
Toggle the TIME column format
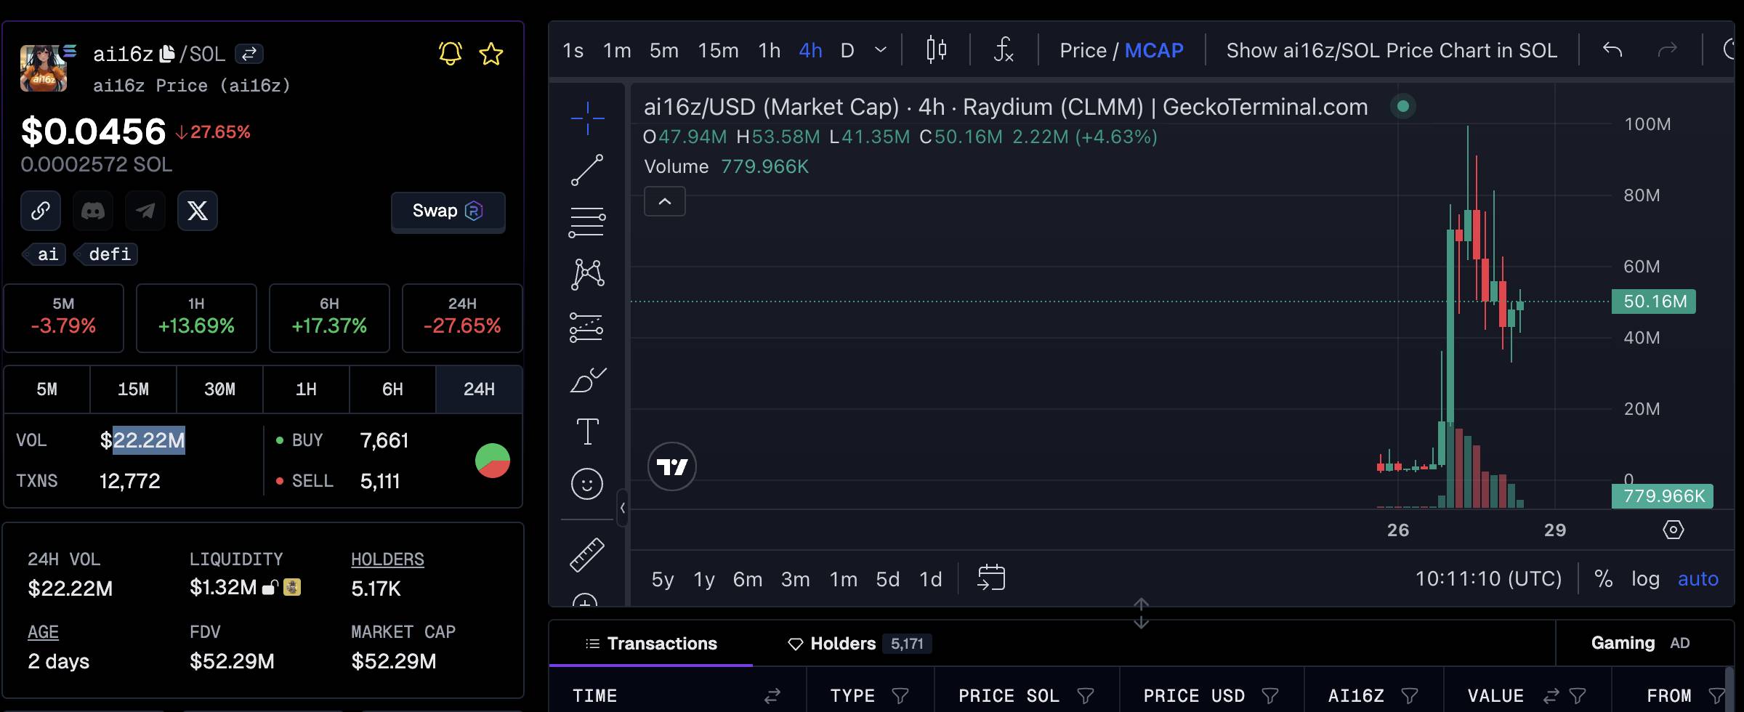tap(772, 696)
